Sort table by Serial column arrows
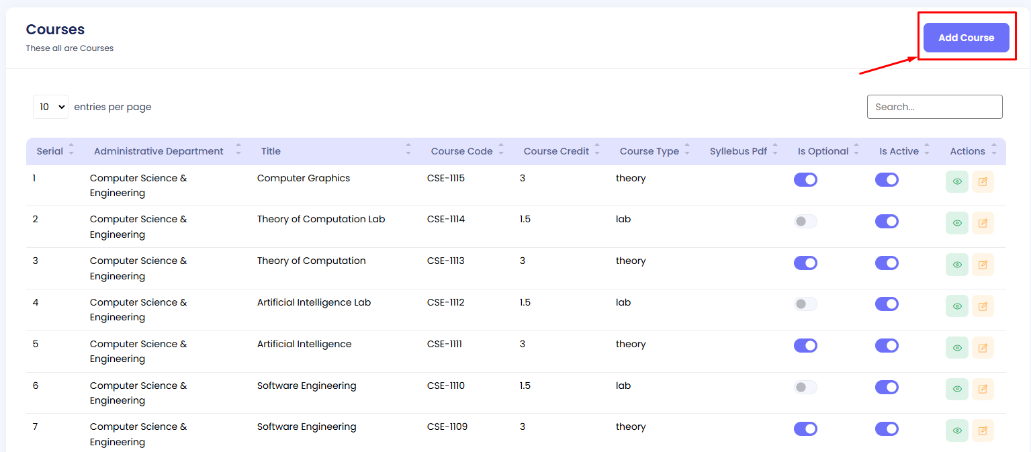 [71, 151]
